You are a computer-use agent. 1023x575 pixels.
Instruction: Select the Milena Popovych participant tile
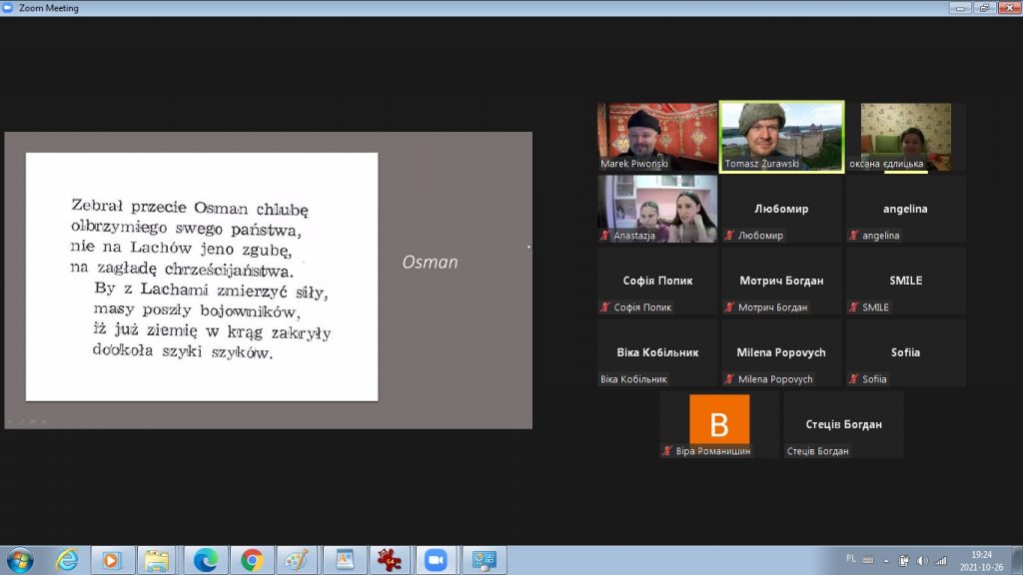(781, 352)
